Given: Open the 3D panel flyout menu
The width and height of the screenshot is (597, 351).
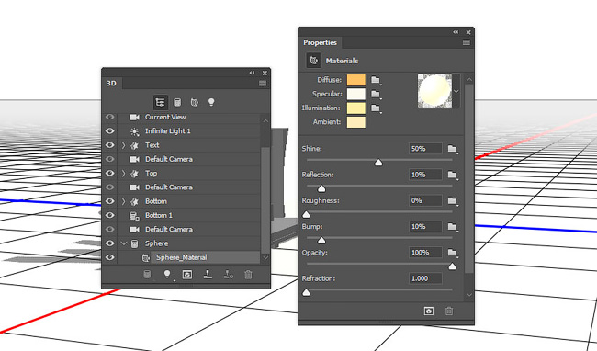Looking at the screenshot, I should pyautogui.click(x=263, y=84).
